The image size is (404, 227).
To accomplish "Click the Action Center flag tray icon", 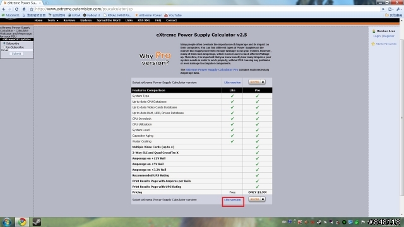I will pos(363,222).
